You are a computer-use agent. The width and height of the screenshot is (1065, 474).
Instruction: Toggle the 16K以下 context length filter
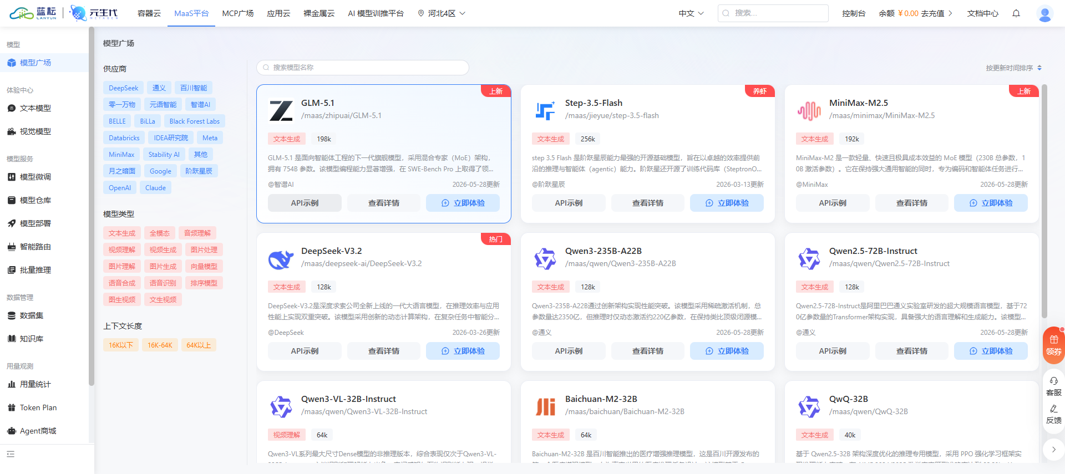(x=121, y=345)
